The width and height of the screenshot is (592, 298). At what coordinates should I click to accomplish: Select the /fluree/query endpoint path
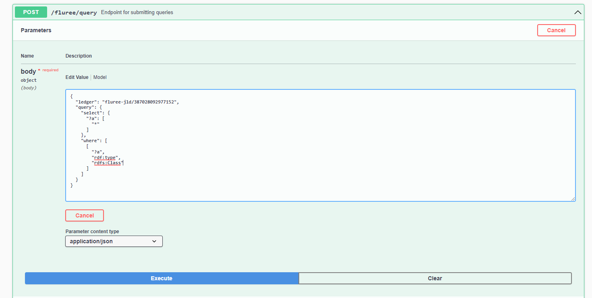pyautogui.click(x=74, y=12)
